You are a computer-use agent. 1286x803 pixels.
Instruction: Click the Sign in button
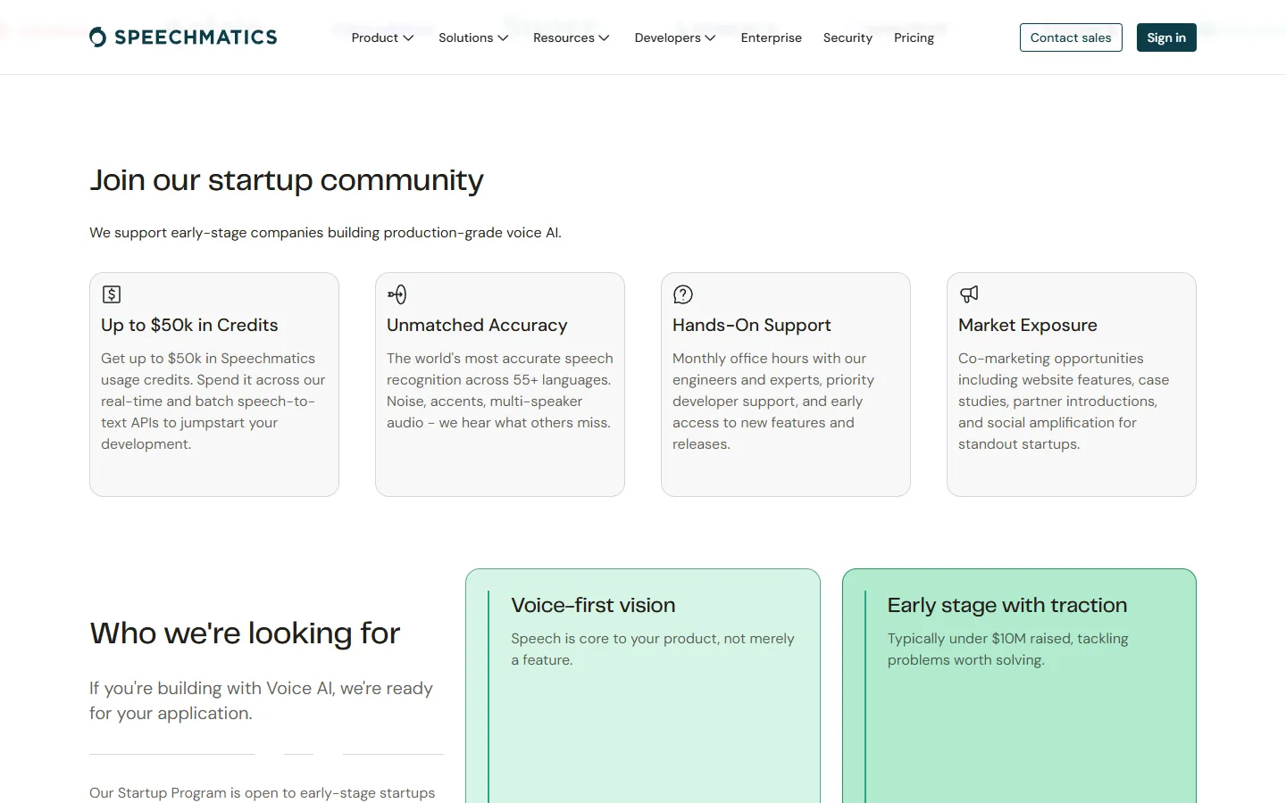(1166, 37)
